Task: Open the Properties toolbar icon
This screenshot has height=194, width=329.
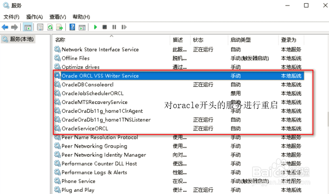Action: click(x=40, y=27)
